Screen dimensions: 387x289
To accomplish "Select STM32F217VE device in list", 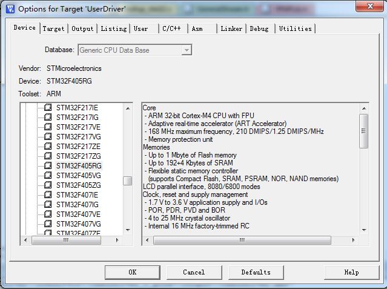I will pos(78,127).
